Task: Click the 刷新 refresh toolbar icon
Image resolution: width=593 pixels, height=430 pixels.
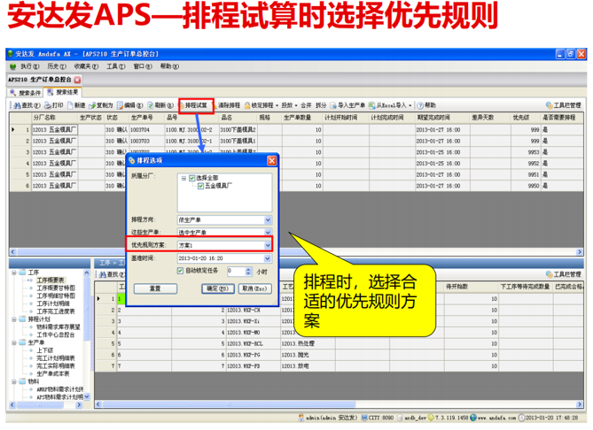Action: click(x=151, y=105)
